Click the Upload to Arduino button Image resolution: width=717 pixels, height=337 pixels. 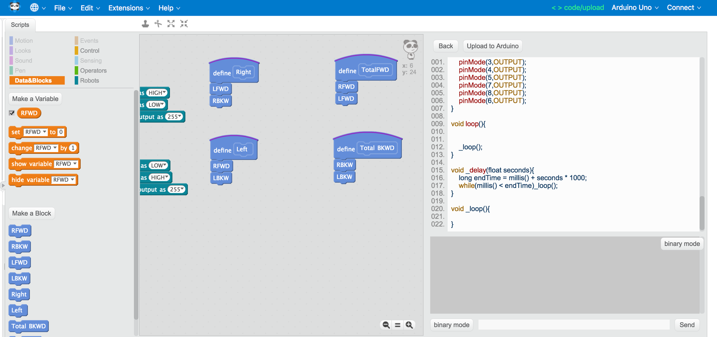point(492,46)
